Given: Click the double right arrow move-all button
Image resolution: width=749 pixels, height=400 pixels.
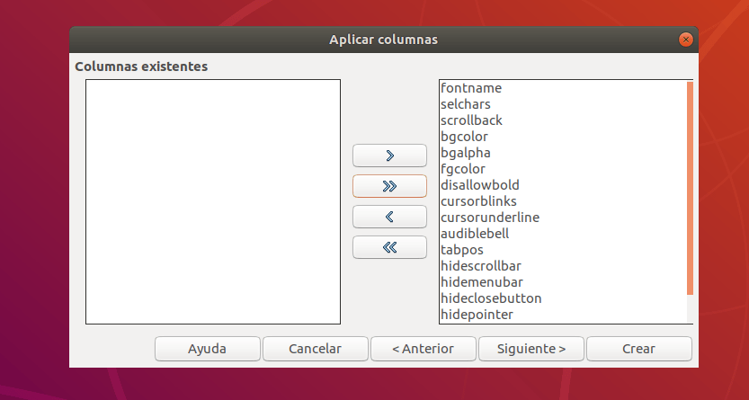Looking at the screenshot, I should point(389,186).
